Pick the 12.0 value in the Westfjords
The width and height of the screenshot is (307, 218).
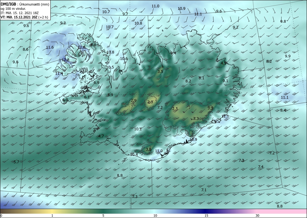(x=81, y=47)
